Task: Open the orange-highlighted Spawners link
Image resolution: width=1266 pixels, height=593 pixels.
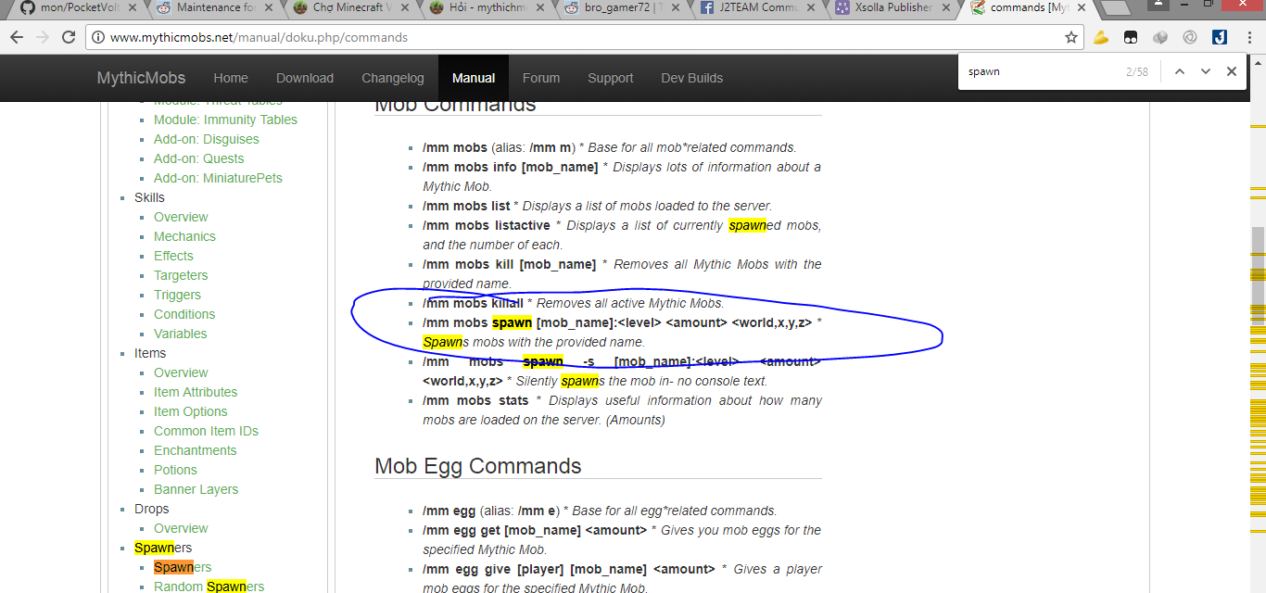Action: tap(183, 567)
